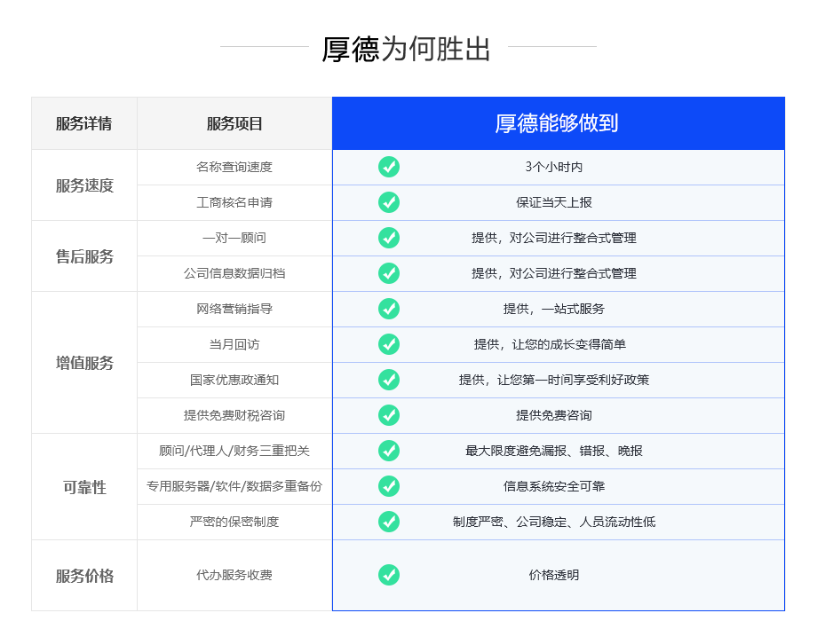
Task: Click the checkmark icon in 一对一顾问 row
Action: (x=389, y=238)
